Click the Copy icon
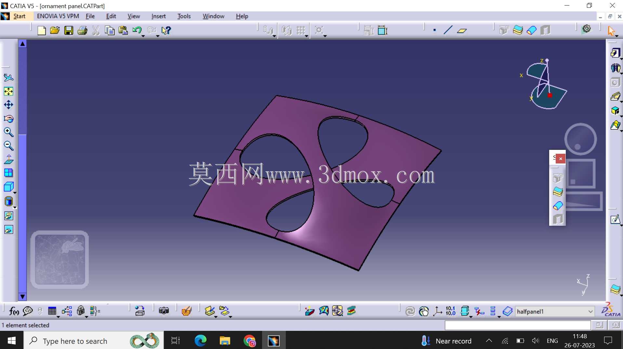 [110, 30]
